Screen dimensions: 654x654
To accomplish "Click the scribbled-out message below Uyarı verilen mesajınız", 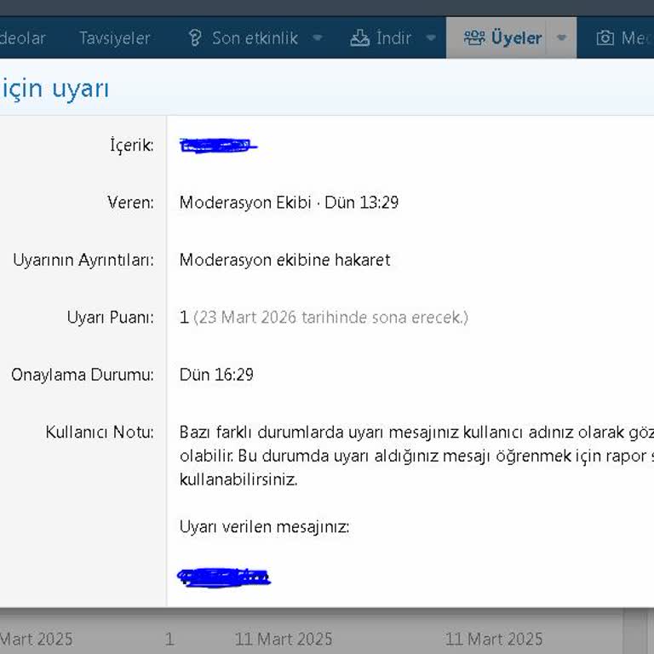I will pyautogui.click(x=224, y=577).
